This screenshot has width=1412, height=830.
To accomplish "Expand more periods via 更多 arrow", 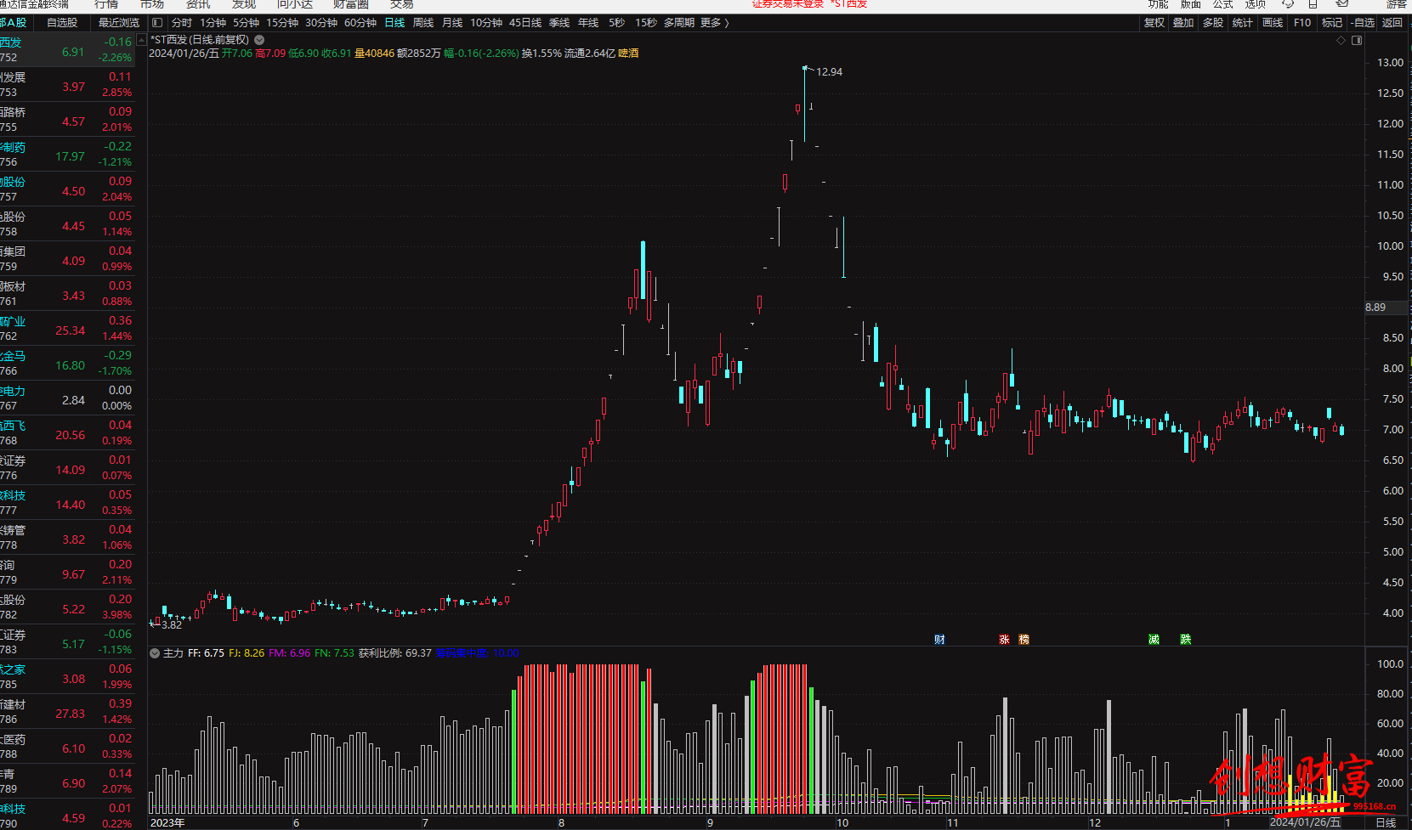I will 715,23.
